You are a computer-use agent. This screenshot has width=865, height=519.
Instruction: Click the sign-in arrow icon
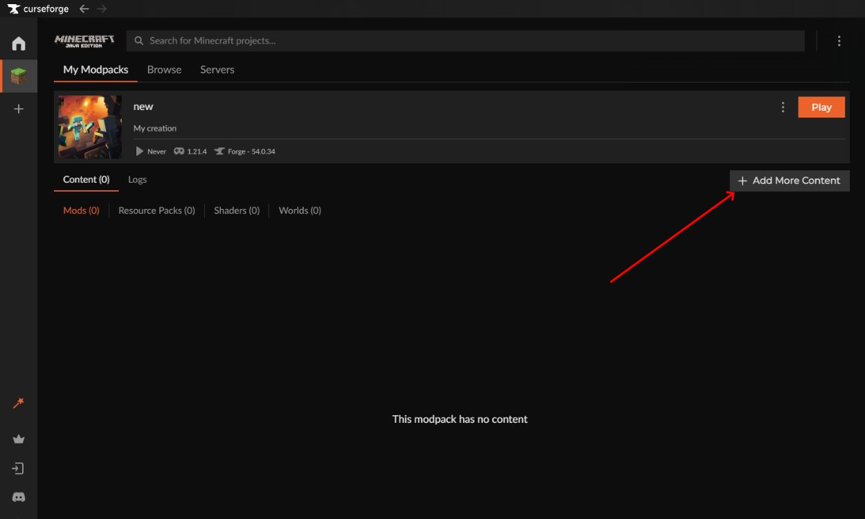coord(19,468)
